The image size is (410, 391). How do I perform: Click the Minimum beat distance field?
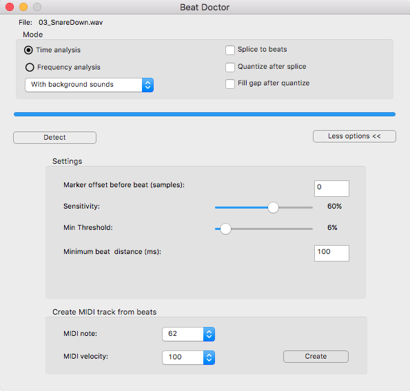(331, 253)
